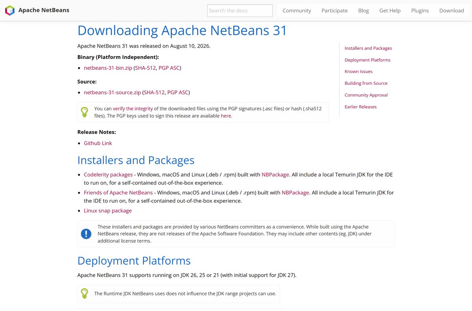Viewport: 472px width, 311px height.
Task: Open PGP ASC link for the source zip
Action: [178, 93]
